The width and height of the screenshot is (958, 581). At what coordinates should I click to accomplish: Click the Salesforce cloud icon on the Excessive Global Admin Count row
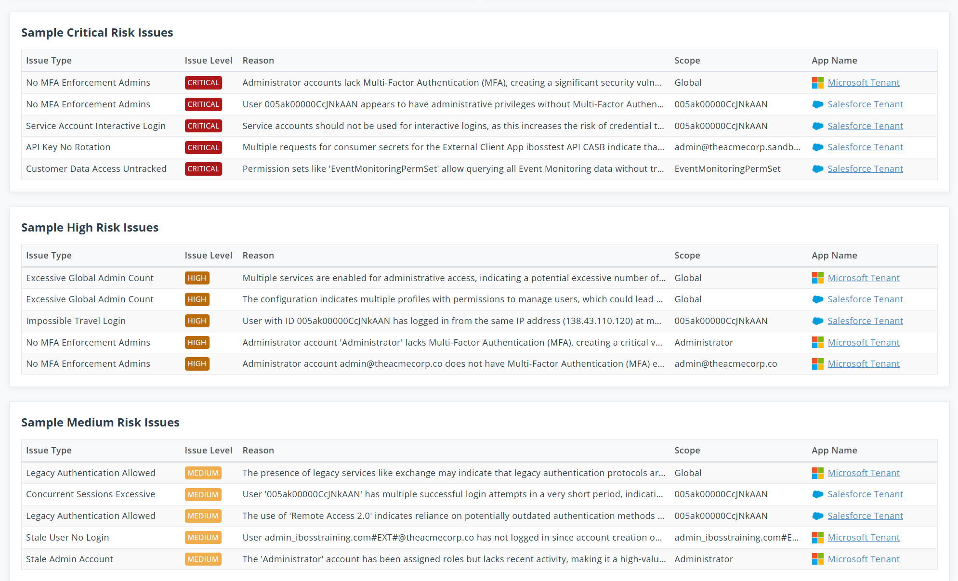point(817,299)
